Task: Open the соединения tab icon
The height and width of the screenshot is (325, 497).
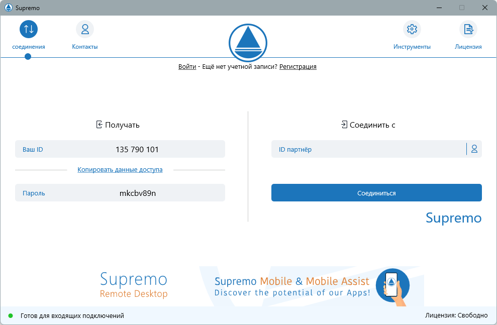Action: click(x=29, y=29)
